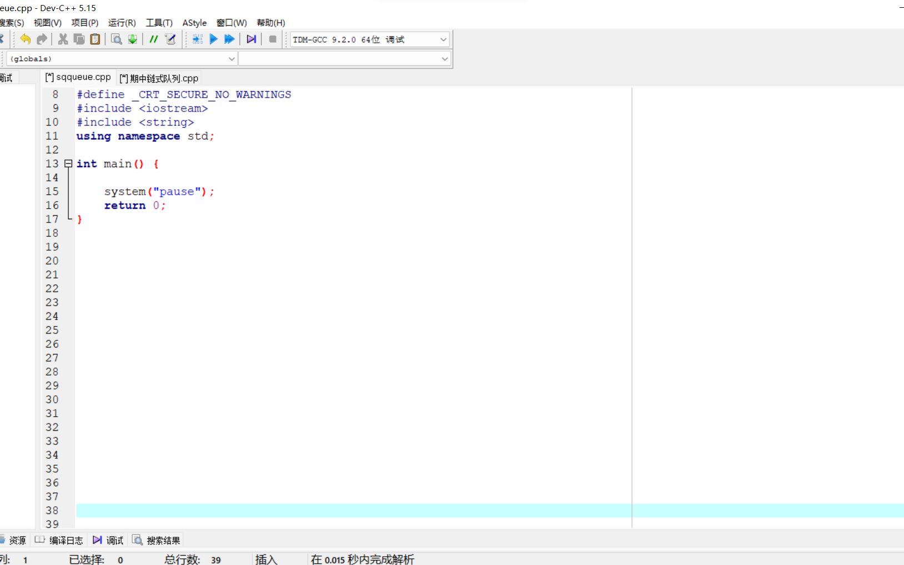This screenshot has height=565, width=904.
Task: Click the using namespace std; line
Action: (x=145, y=136)
